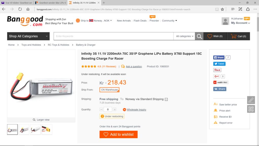Add page to browser favorites star
The height and width of the screenshot is (146, 259).
point(222,9)
